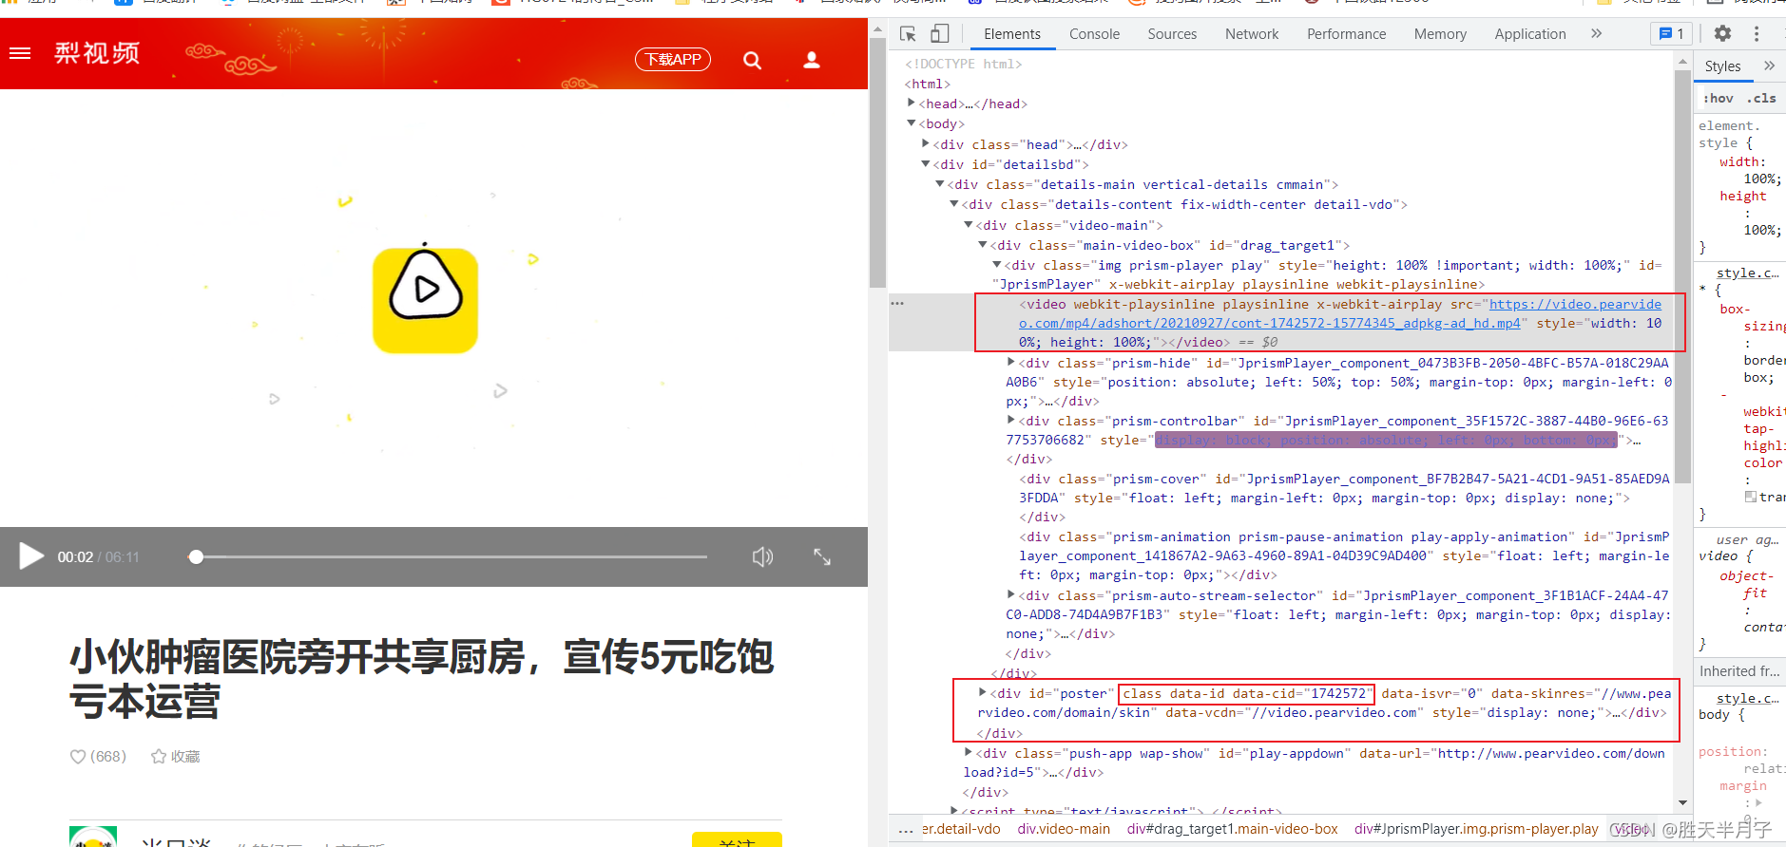
Task: Expand the prism-controlbar div node
Action: tap(1011, 421)
